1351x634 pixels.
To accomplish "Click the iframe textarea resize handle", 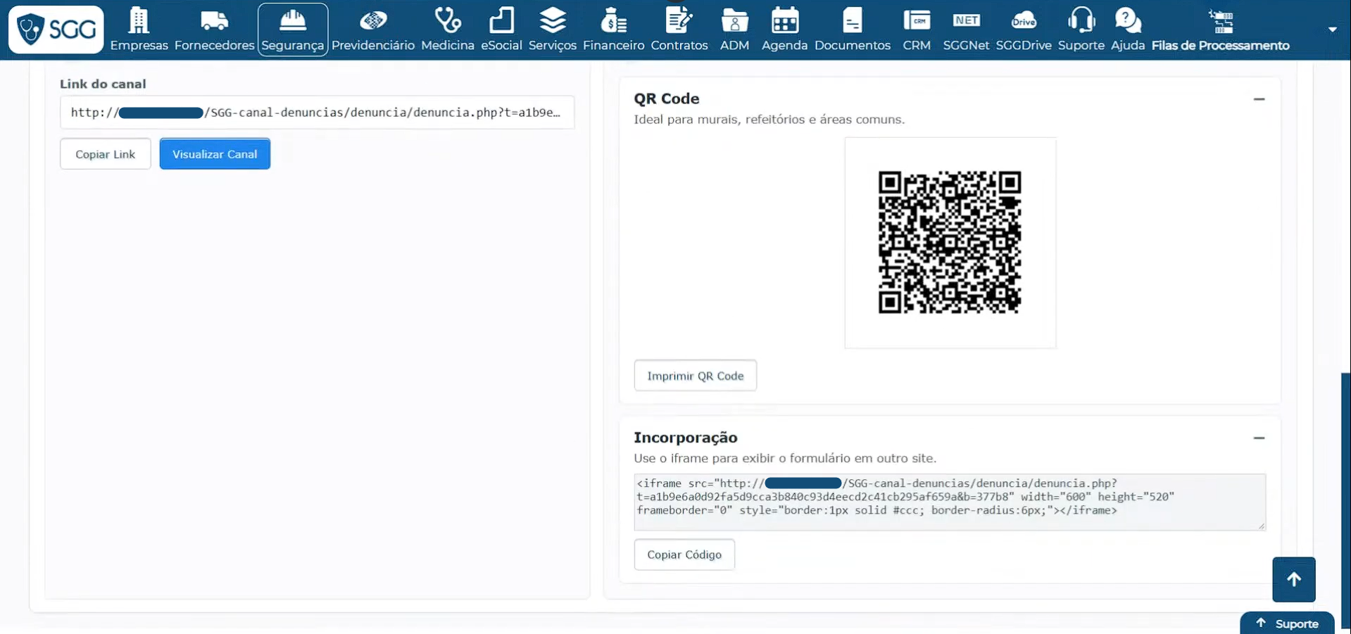I will point(1262,526).
